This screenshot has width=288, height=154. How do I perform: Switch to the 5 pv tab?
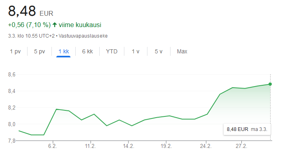(x=39, y=51)
